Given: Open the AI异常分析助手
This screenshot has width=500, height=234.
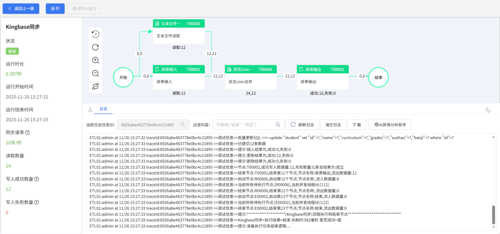Looking at the screenshot, I should 390,125.
